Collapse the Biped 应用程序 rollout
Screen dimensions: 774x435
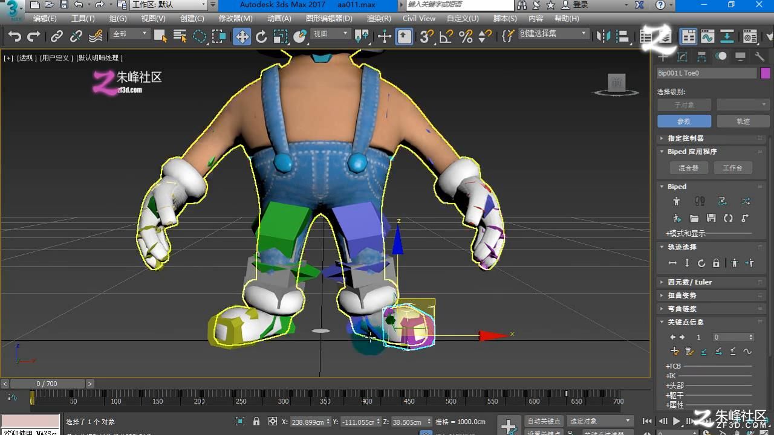(x=712, y=152)
